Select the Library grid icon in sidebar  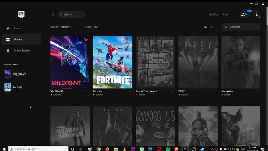point(8,39)
